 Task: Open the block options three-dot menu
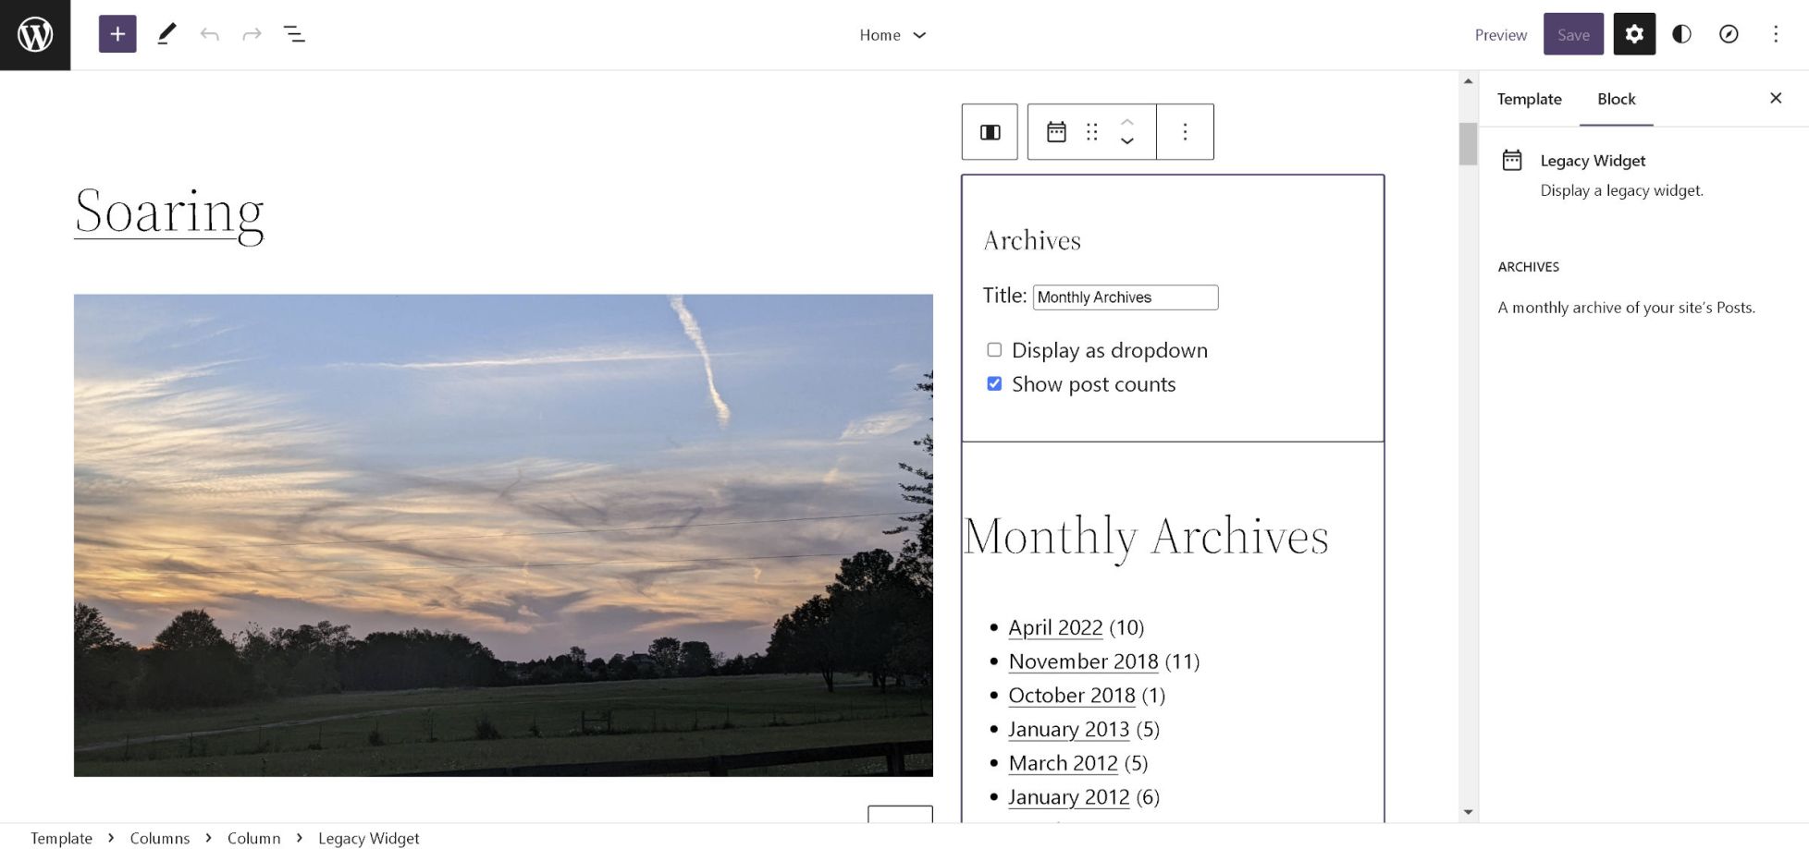point(1185,131)
